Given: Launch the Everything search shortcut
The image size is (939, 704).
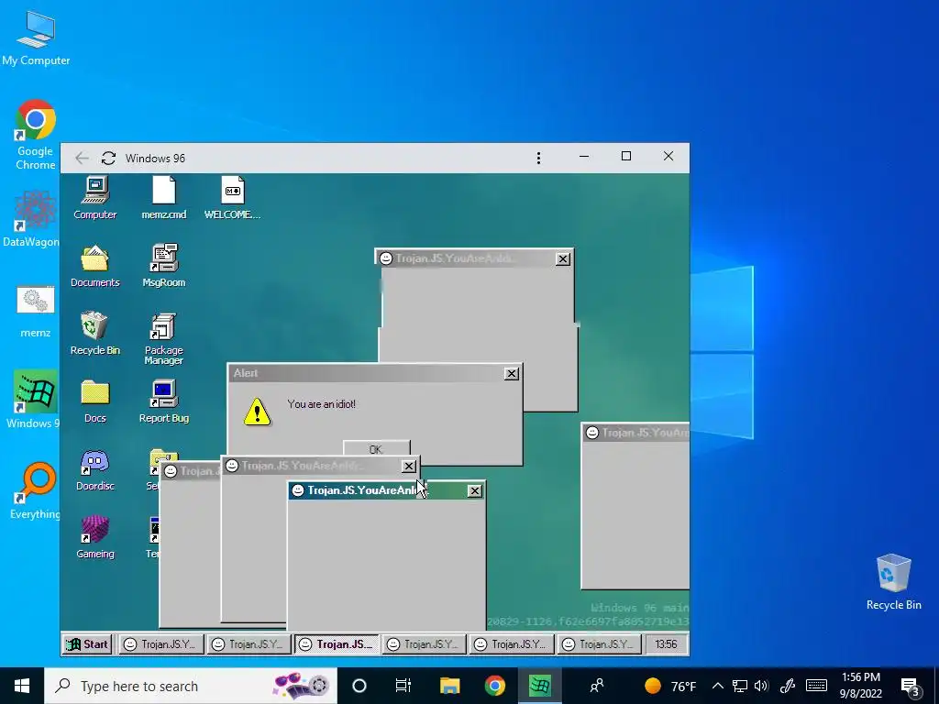Looking at the screenshot, I should coord(35,490).
